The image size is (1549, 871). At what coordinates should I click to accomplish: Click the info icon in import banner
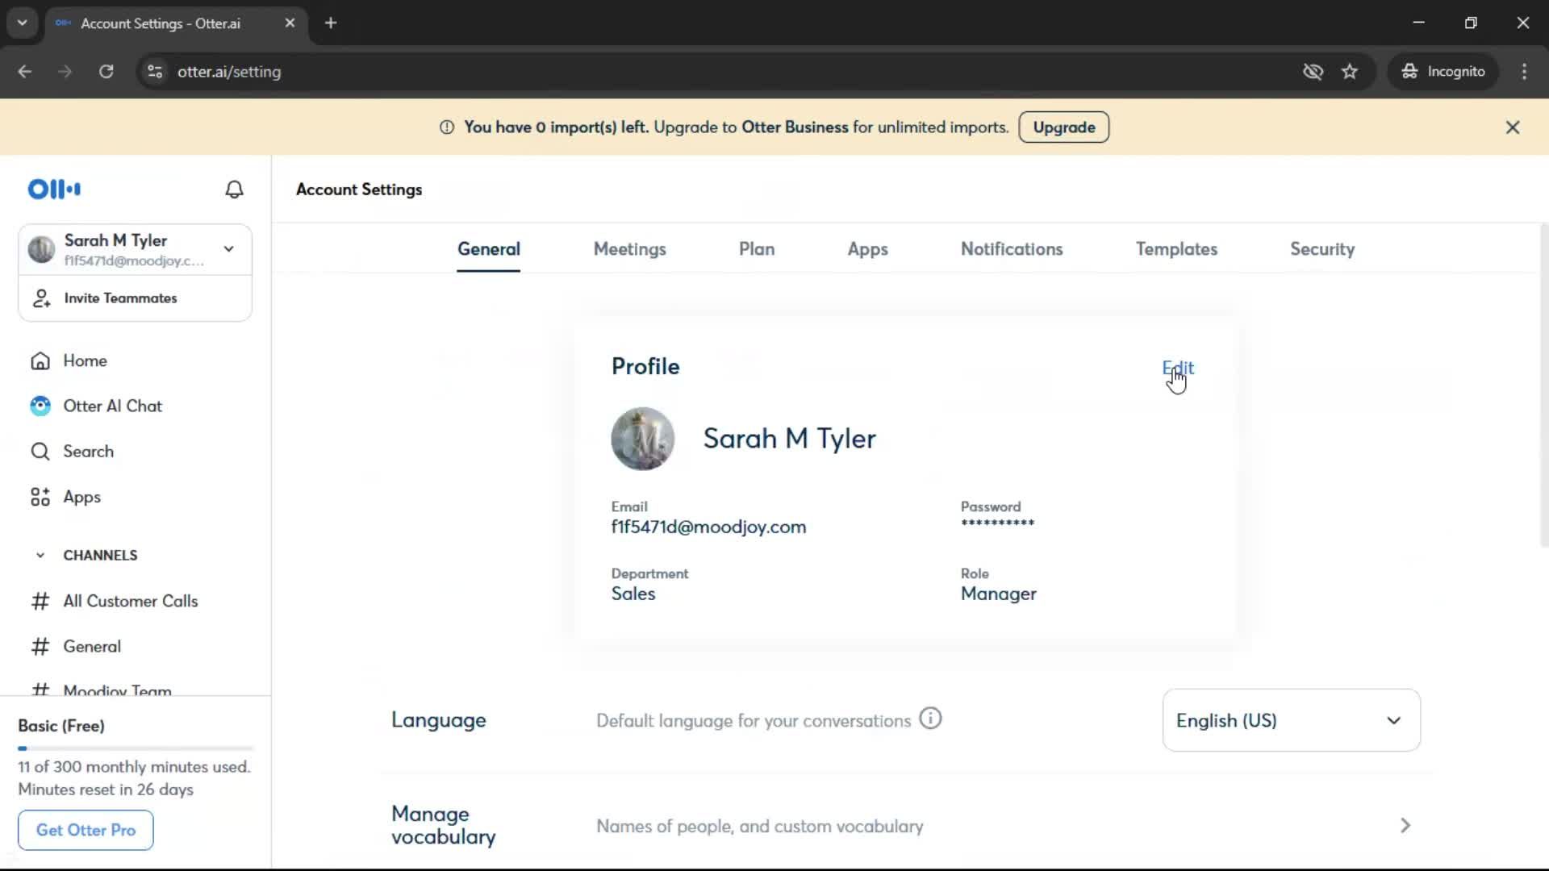[x=447, y=127]
